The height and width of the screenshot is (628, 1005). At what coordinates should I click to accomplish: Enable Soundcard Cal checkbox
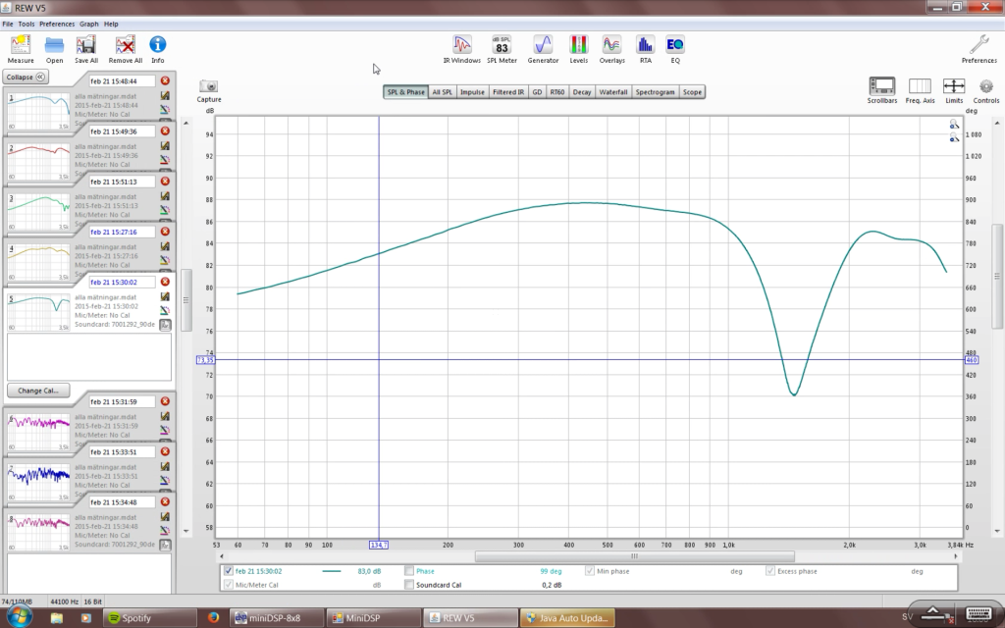pos(409,585)
